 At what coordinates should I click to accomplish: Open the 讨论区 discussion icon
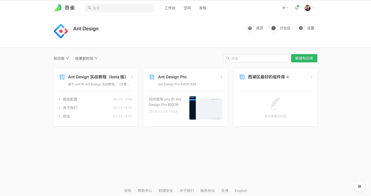273,28
